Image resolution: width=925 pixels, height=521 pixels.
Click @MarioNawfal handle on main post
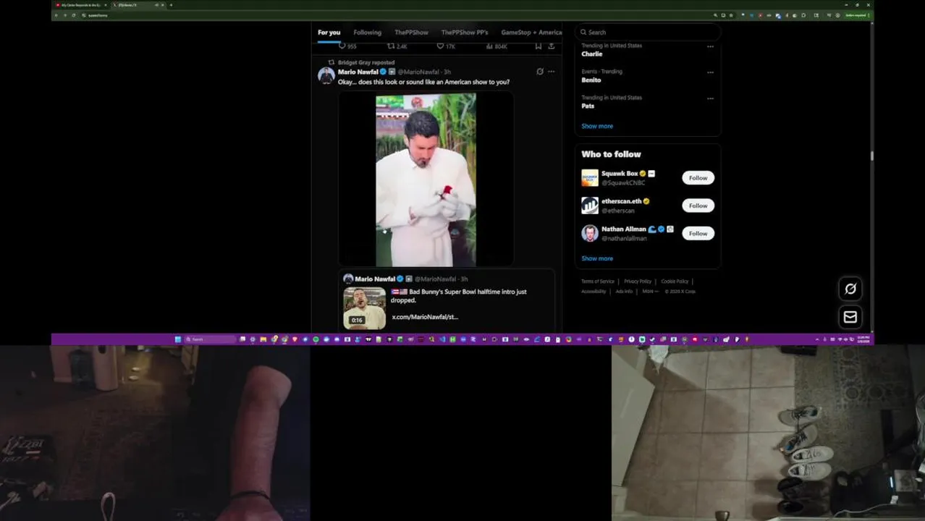420,72
